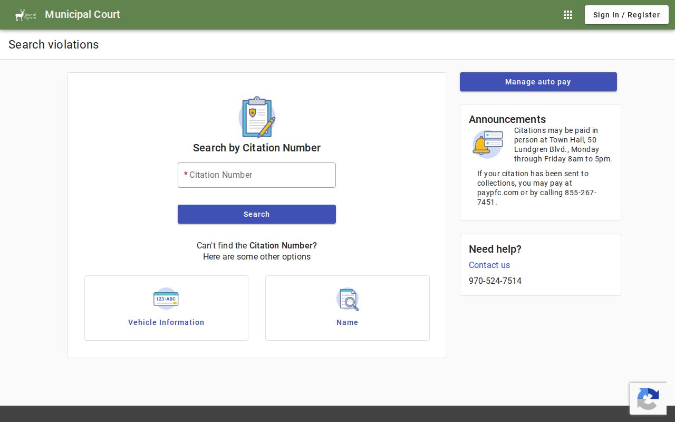Open the apps grid menu icon
Screen dimensions: 675x422
pos(568,15)
